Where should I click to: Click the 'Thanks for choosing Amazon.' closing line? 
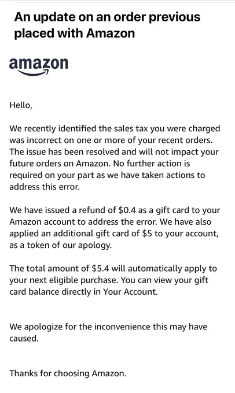[68, 373]
